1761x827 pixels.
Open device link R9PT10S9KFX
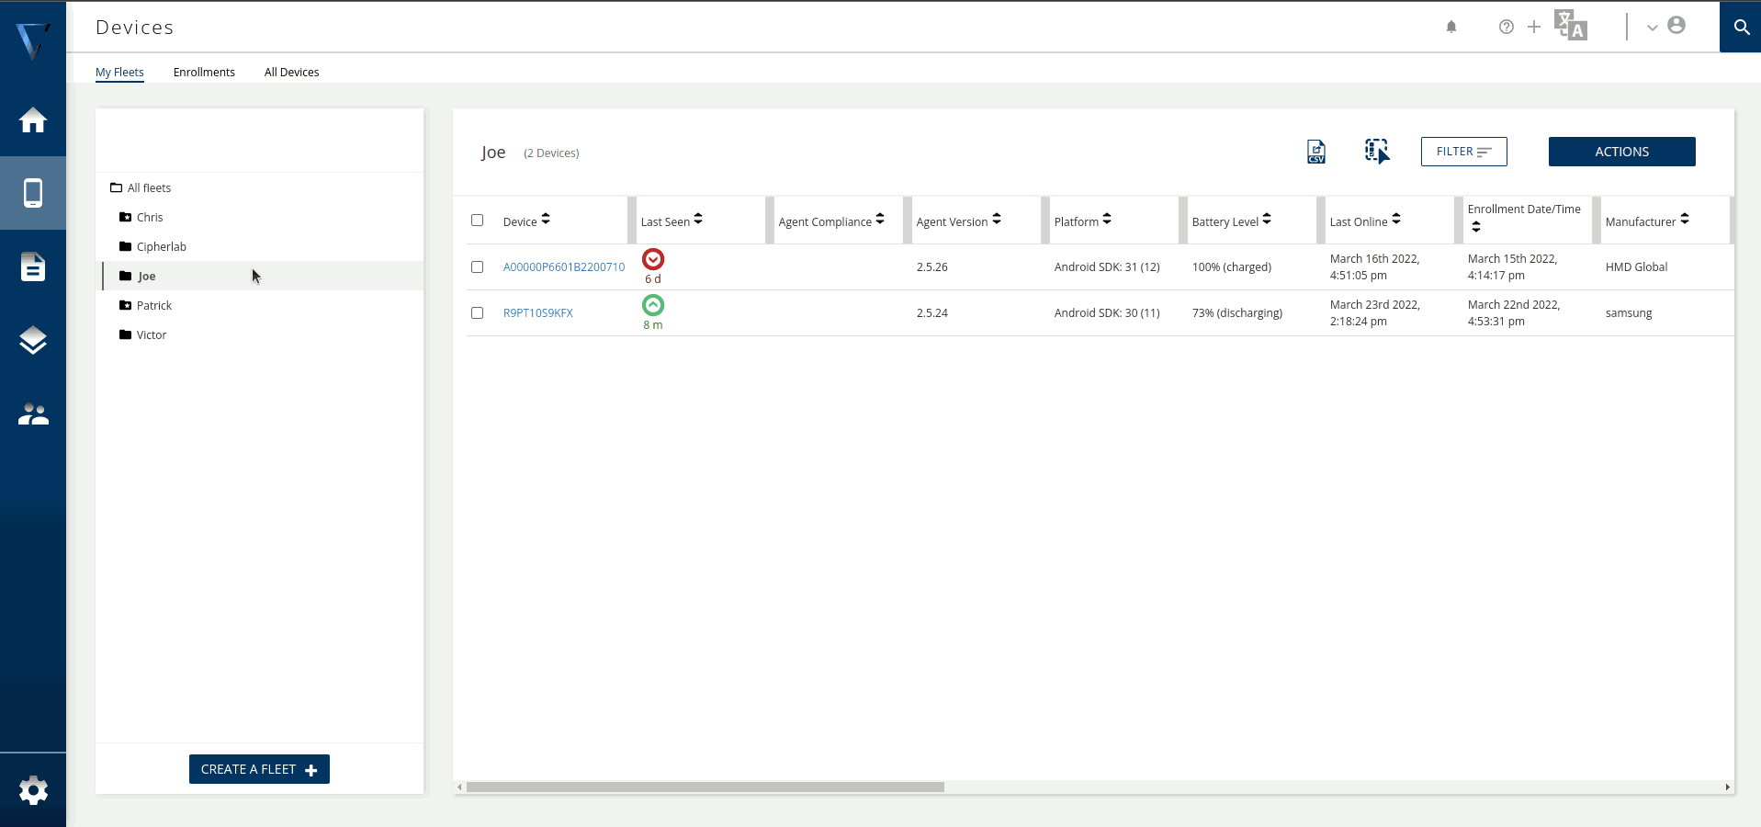click(x=538, y=313)
